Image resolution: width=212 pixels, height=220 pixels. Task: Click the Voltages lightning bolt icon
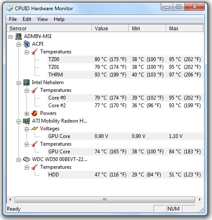(x=35, y=129)
